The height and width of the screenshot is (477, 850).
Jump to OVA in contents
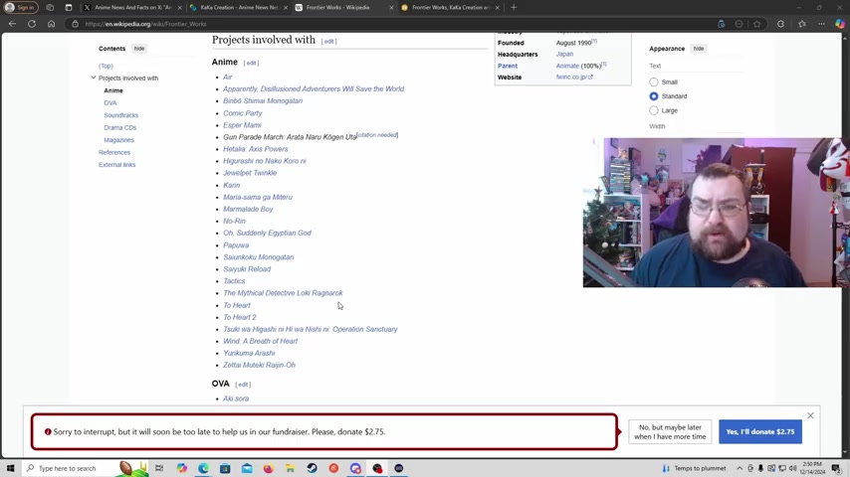pos(110,103)
